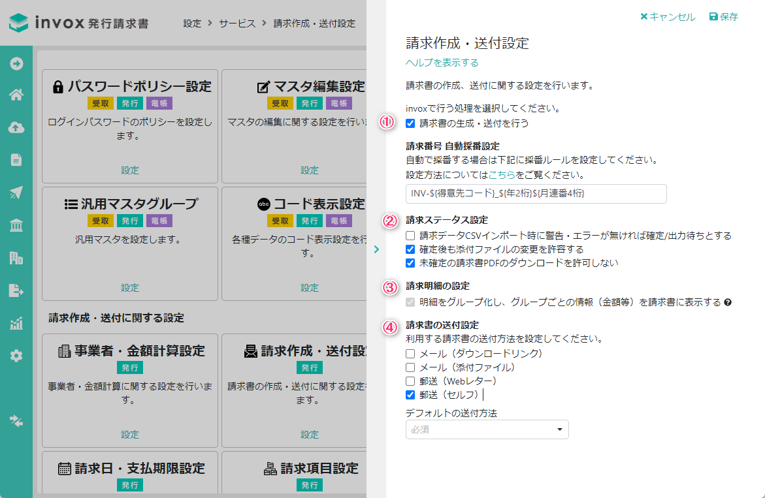The image size is (765, 498).
Task: Click the document icon in the sidebar
Action: click(x=16, y=160)
